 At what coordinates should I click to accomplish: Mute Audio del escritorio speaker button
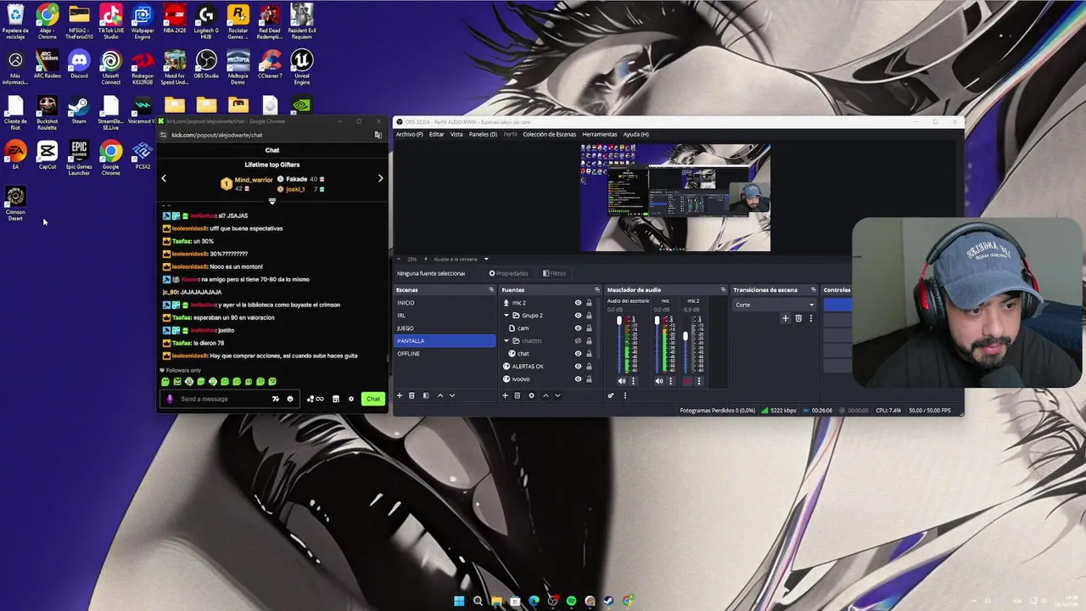(x=621, y=381)
